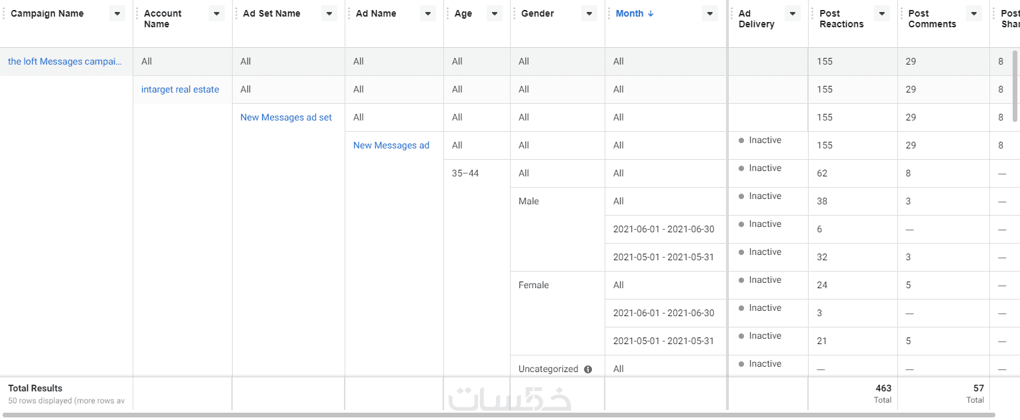Open the loft Messages campaign link
1020x420 pixels.
tap(65, 61)
